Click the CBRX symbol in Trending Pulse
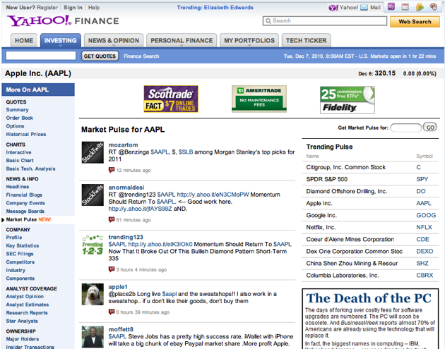445x349 pixels. [x=425, y=276]
